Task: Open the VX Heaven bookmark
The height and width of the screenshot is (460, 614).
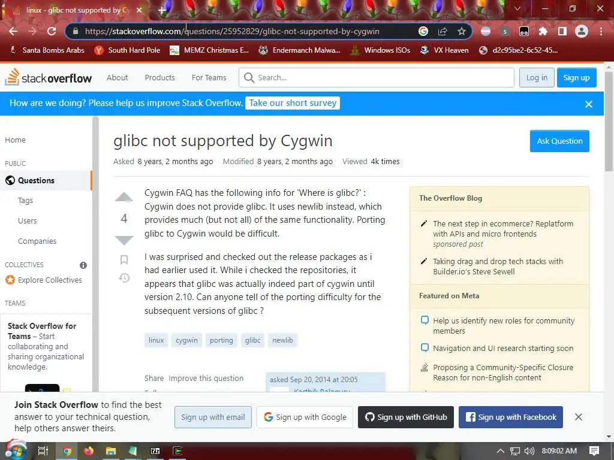Action: (444, 50)
